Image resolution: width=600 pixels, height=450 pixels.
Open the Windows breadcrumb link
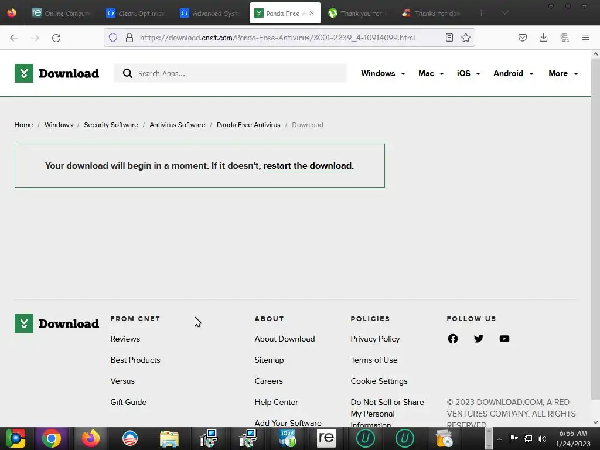pos(58,125)
